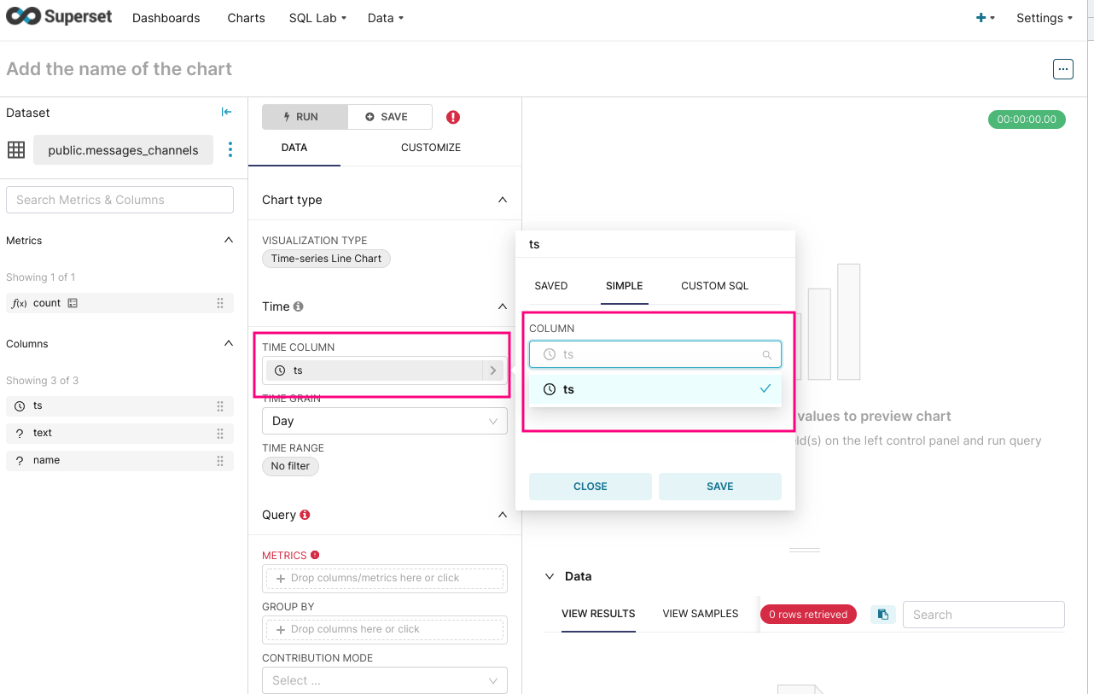Image resolution: width=1094 pixels, height=694 pixels.
Task: Collapse the Dataset panel with the arrow icon
Action: [225, 111]
